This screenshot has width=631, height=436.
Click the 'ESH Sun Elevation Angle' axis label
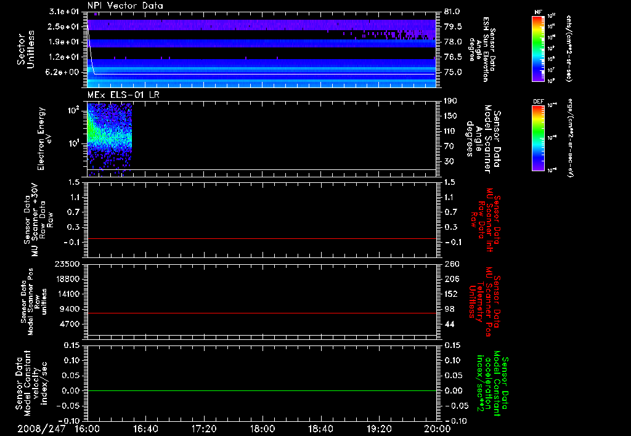(x=482, y=49)
